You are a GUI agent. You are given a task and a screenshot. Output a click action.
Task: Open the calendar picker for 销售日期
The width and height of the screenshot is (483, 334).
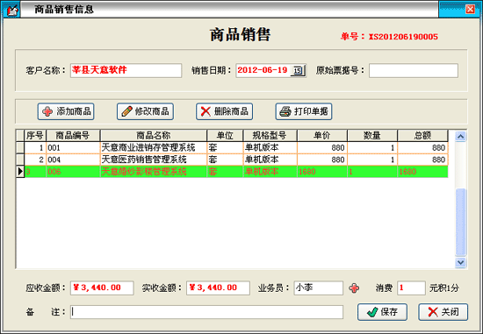coord(298,70)
